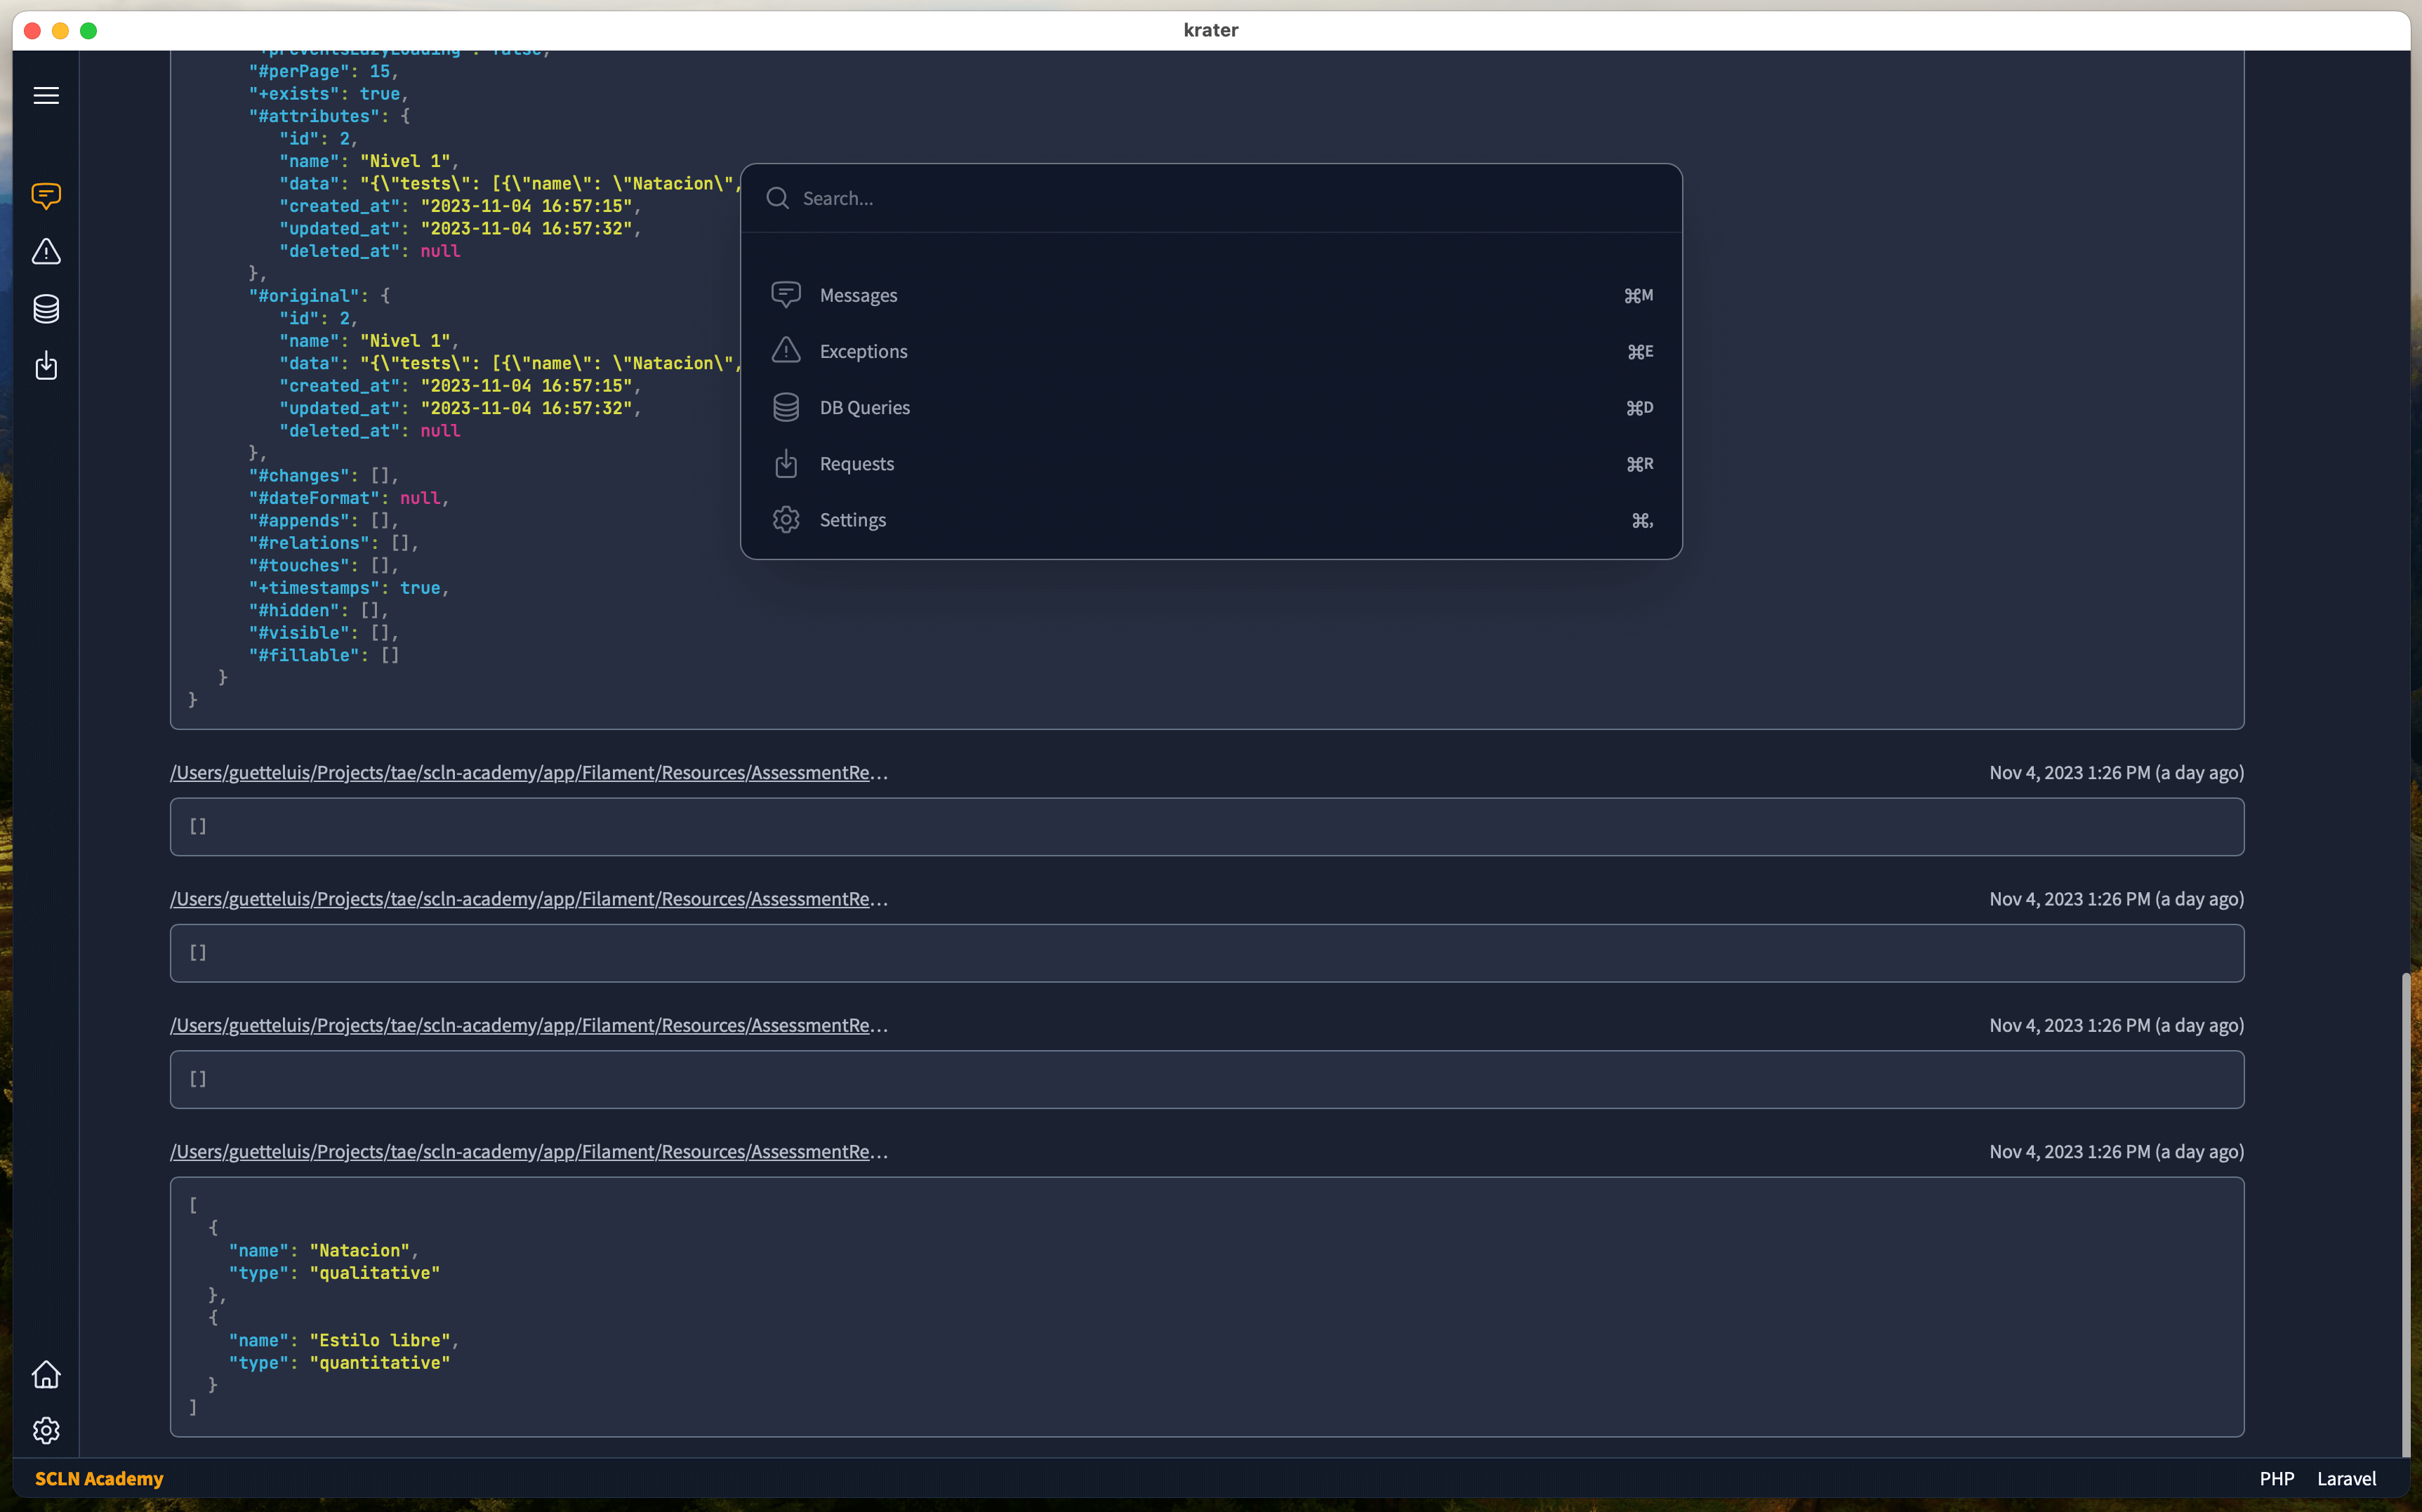Open fourth AssessmentRe… path above Natacion JSON

click(x=529, y=1151)
